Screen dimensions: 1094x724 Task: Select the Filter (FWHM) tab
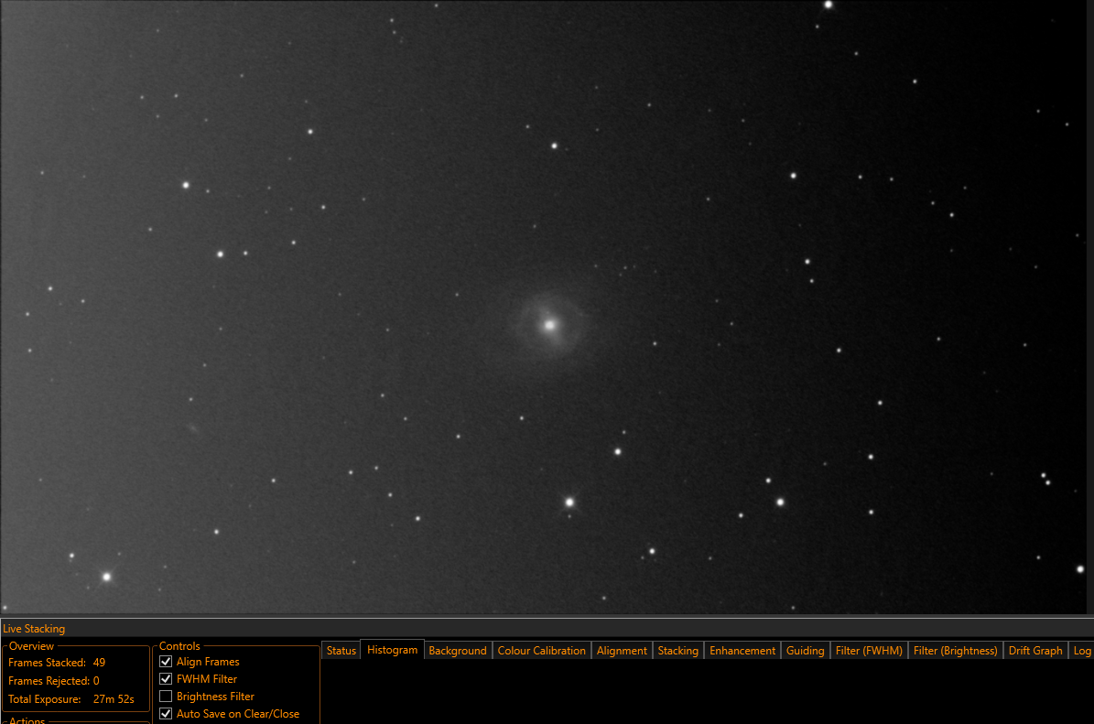coord(869,650)
